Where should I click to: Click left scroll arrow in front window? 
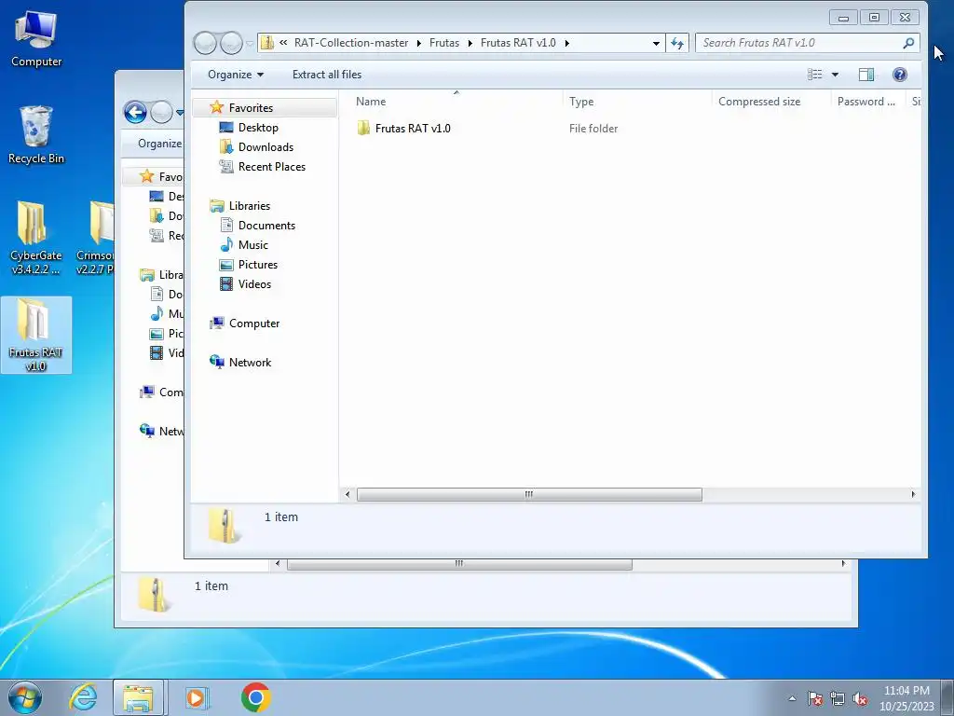(347, 494)
